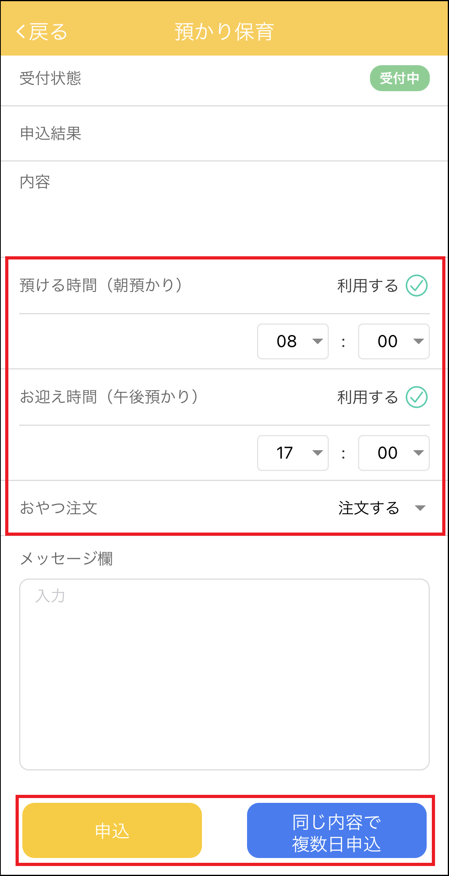This screenshot has width=449, height=876.
Task: Click the yellow 申込 submit button
Action: point(112,830)
